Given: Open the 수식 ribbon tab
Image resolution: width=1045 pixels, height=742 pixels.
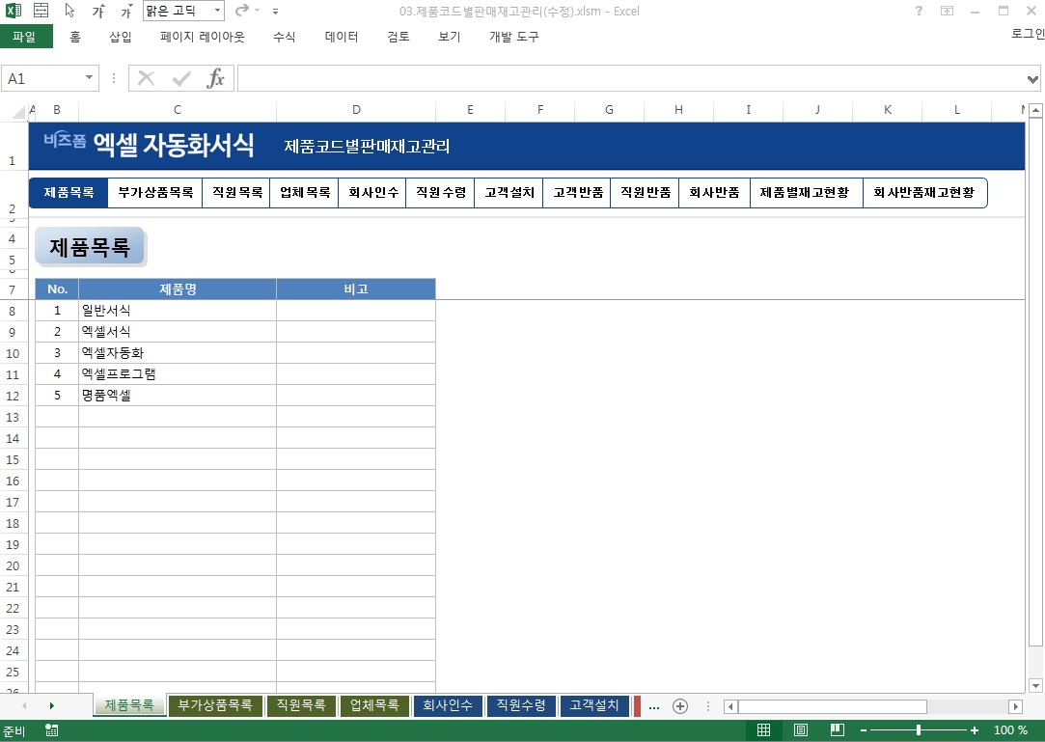Looking at the screenshot, I should (x=285, y=37).
